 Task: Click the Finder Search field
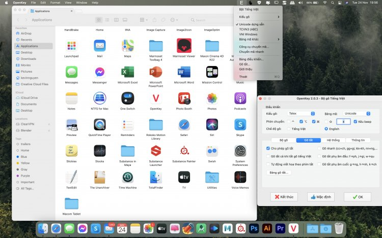click(211, 20)
